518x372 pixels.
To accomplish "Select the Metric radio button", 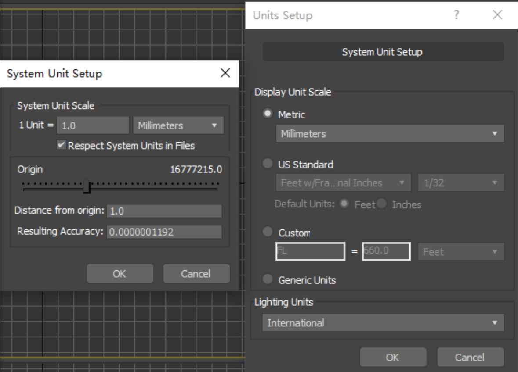I will (x=267, y=114).
